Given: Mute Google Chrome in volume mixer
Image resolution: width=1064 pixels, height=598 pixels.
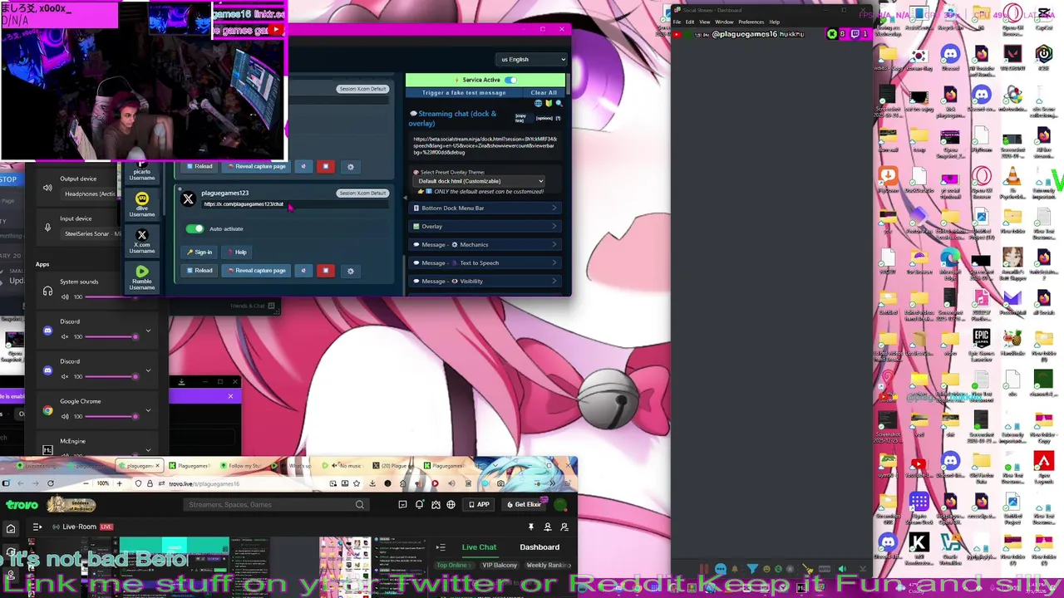Looking at the screenshot, I should click(x=65, y=416).
